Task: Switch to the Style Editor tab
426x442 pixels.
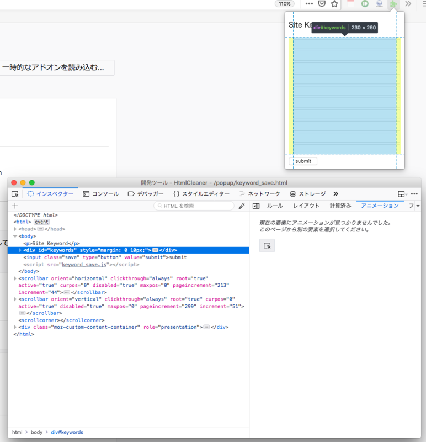Action: pos(201,194)
